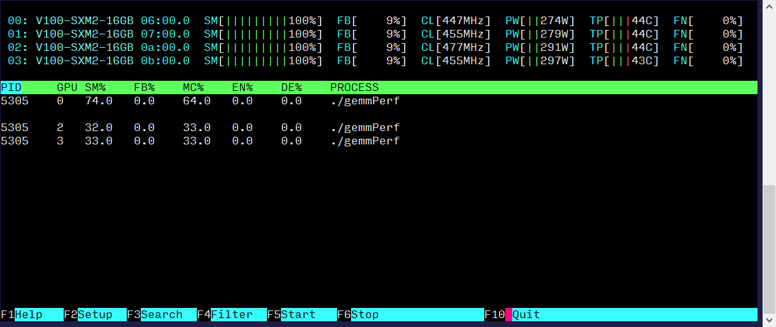This screenshot has width=776, height=327.
Task: Click the 64.0 MC% value for GPU 0
Action: pos(197,101)
